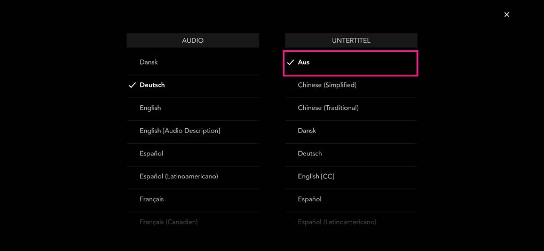The width and height of the screenshot is (544, 251).
Task: Click the checkmark beside Deutsch audio
Action: tap(132, 85)
